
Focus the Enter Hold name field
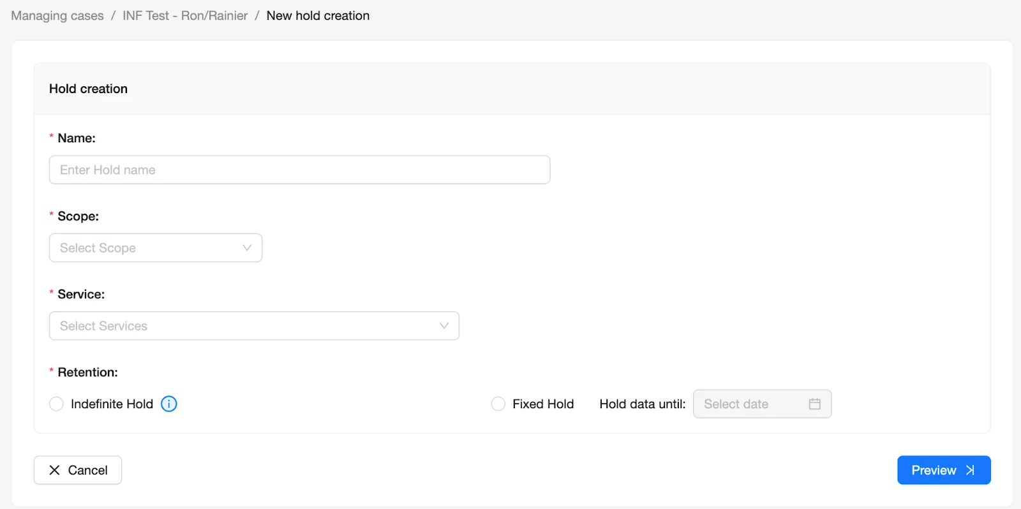299,170
